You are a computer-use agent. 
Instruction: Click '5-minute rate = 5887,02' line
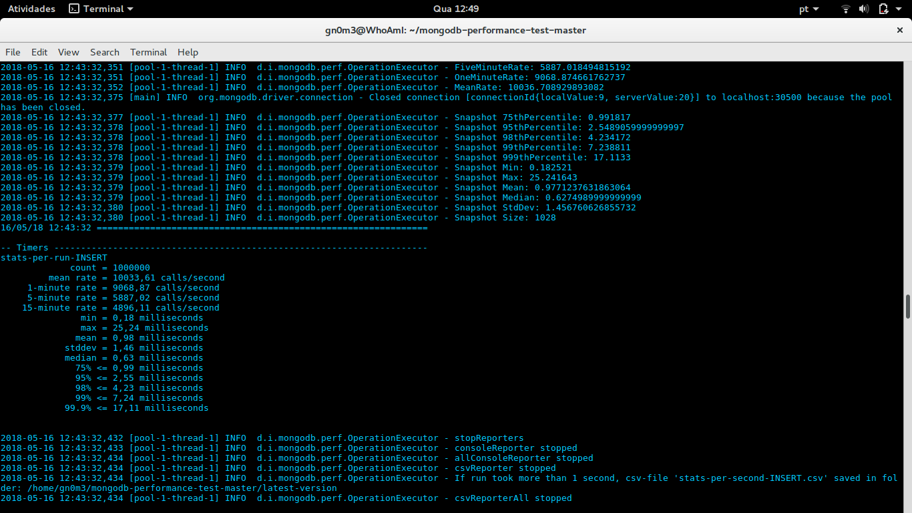[x=124, y=298]
